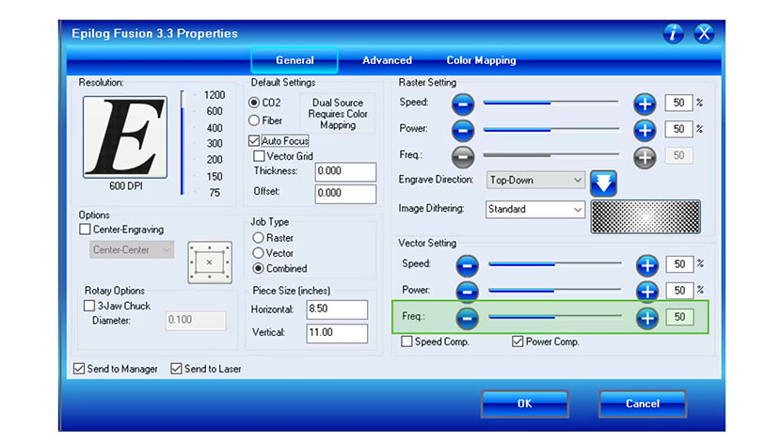Switch to the Advanced tab
Screen dimensions: 781x445
pyautogui.click(x=387, y=60)
